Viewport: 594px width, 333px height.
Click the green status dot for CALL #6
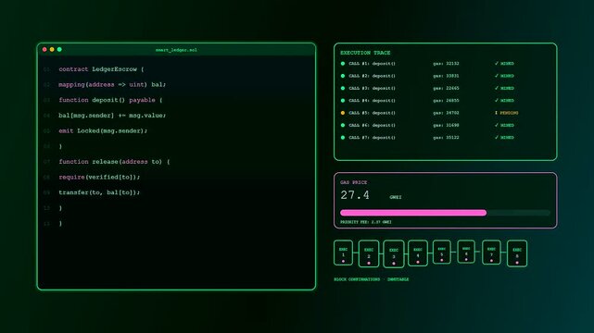(343, 125)
